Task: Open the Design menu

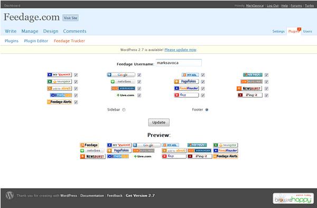Action: [x=51, y=31]
